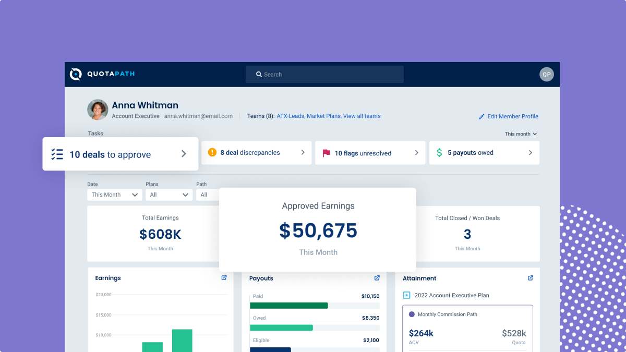Click Edit Member Profile link
The width and height of the screenshot is (626, 352).
coord(513,116)
